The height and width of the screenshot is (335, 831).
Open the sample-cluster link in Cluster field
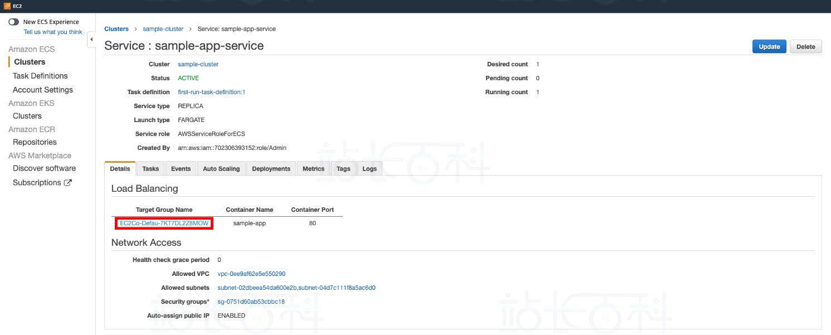click(198, 64)
